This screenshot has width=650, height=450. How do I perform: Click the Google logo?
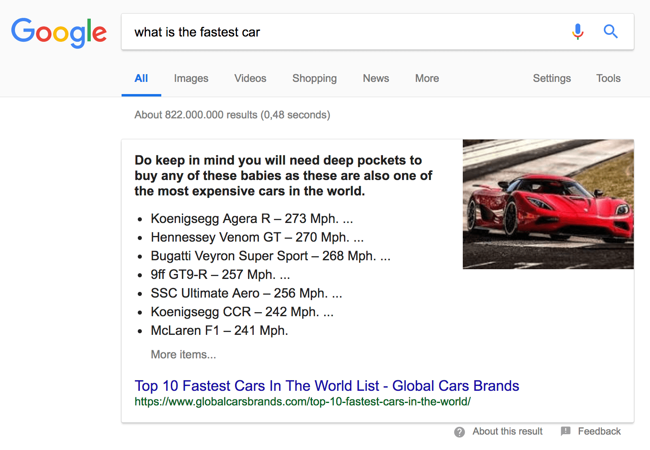pyautogui.click(x=59, y=32)
